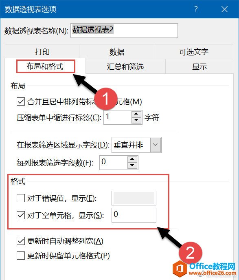Open the 垂直并排 display fields combo box

pos(136,145)
